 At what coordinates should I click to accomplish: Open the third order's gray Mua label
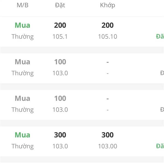pyautogui.click(x=22, y=98)
